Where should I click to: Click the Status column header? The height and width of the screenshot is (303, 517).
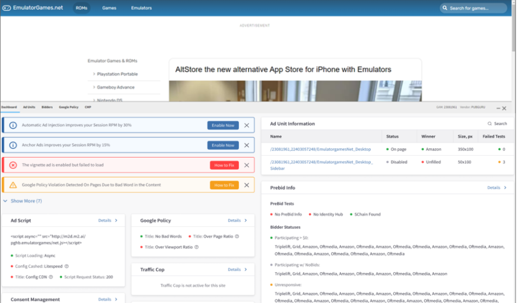coord(392,136)
